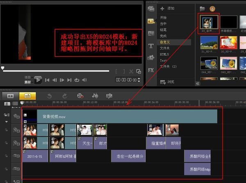Screen dimensions: 246x183
Task: Jump to the start (Home)
Action: tap(47, 80)
